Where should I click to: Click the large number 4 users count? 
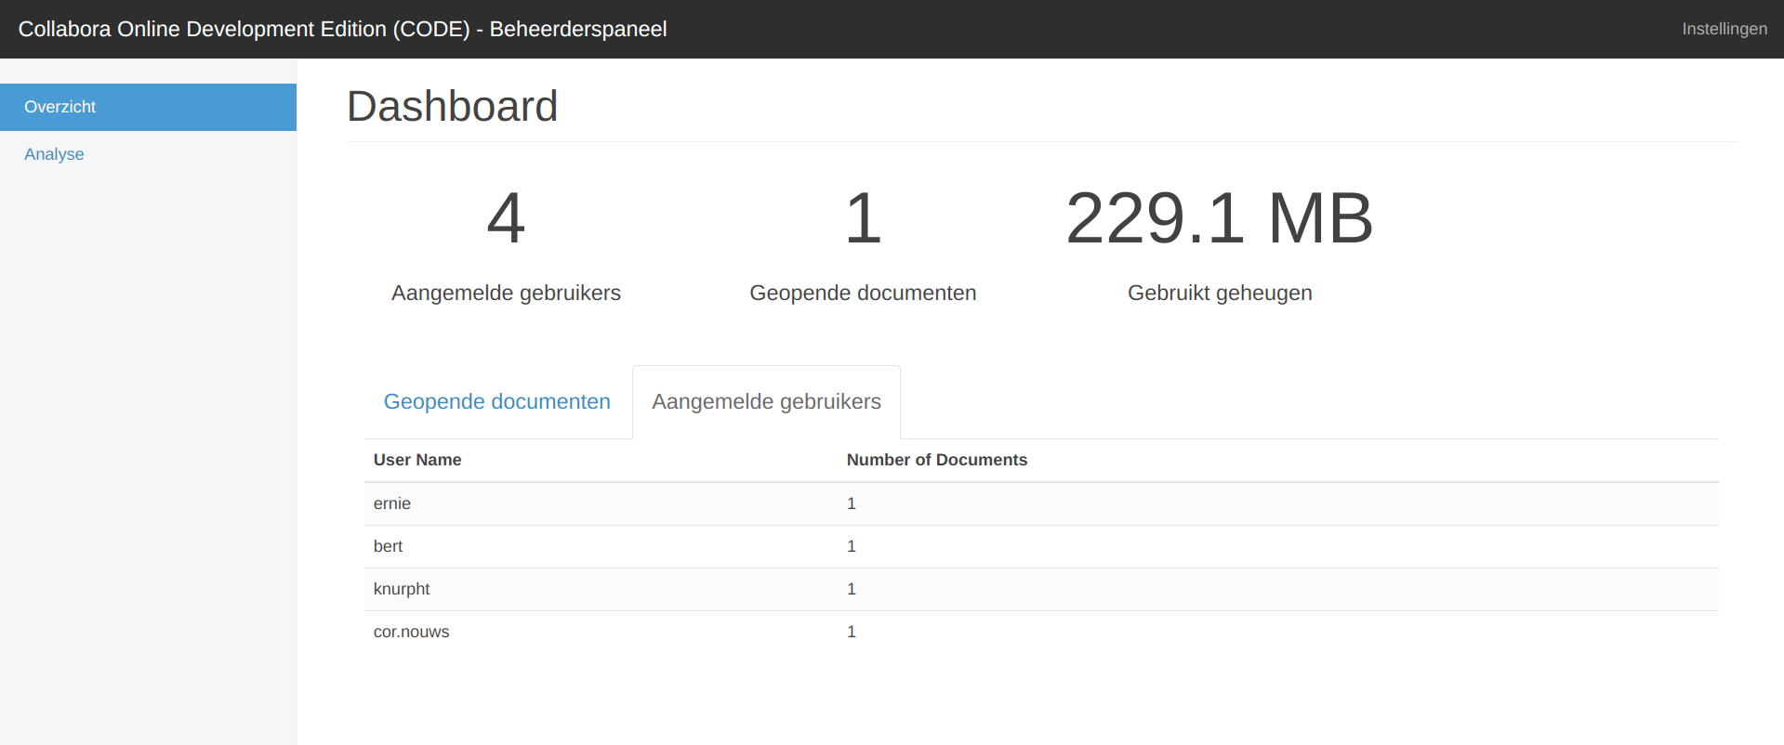pyautogui.click(x=506, y=218)
